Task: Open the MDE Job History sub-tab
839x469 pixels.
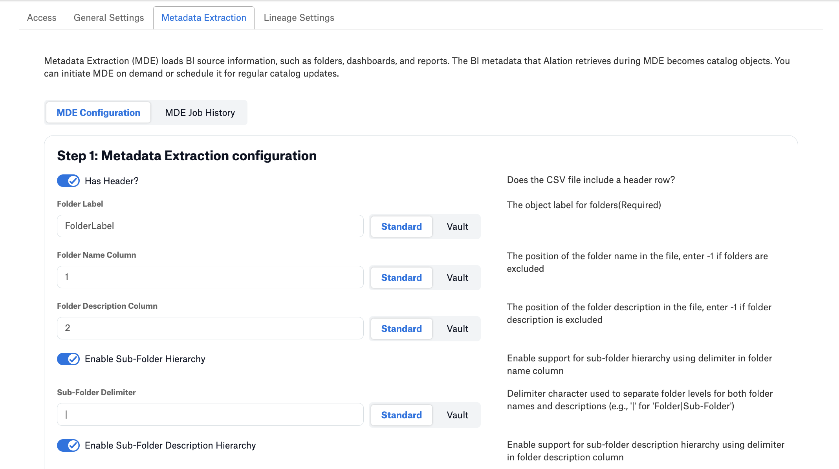Action: click(x=200, y=113)
